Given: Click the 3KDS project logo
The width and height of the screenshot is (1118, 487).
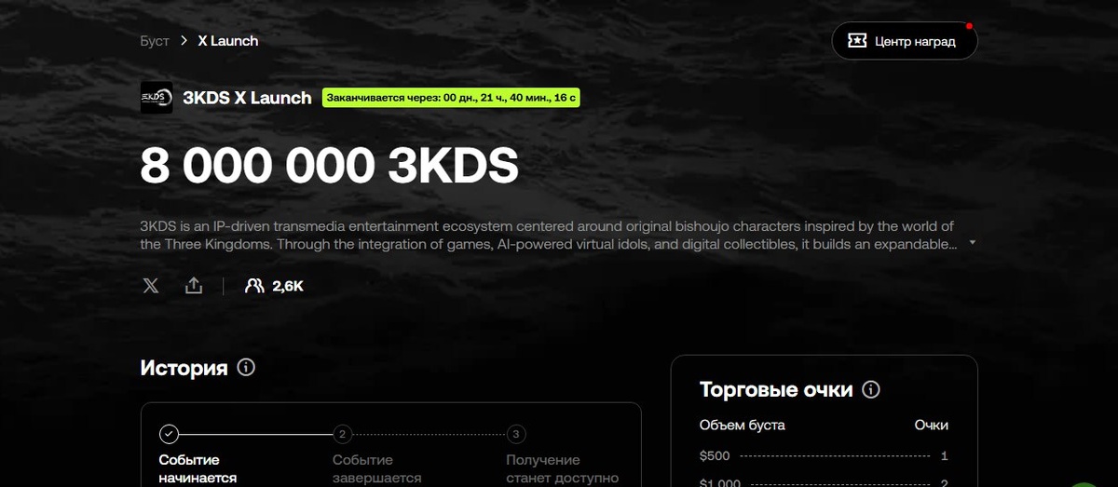Looking at the screenshot, I should 157,97.
